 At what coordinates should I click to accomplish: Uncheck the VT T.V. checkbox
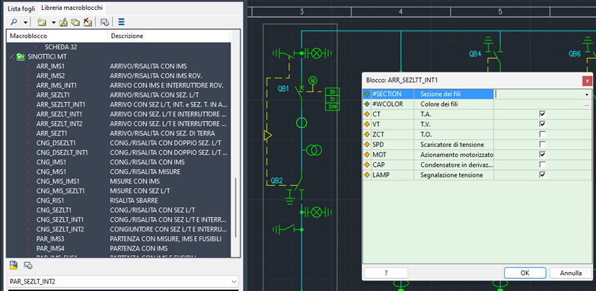click(543, 124)
